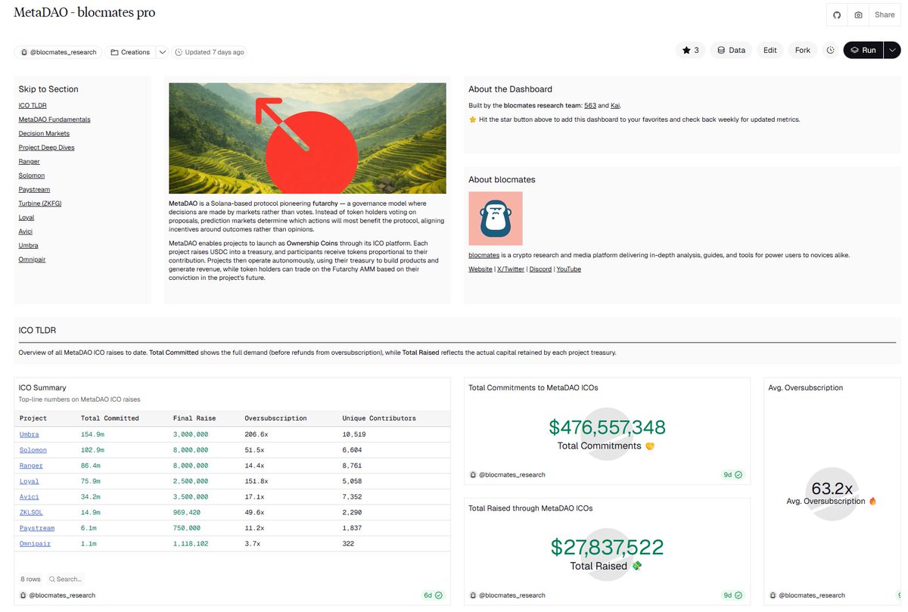Click the MetaDAO banner image
908x612 pixels.
tap(307, 138)
